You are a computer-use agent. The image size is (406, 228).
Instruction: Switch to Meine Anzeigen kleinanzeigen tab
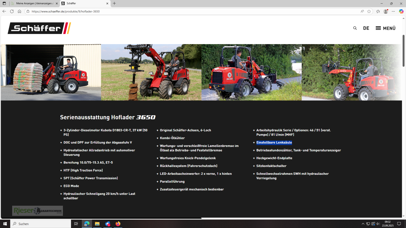coord(35,3)
